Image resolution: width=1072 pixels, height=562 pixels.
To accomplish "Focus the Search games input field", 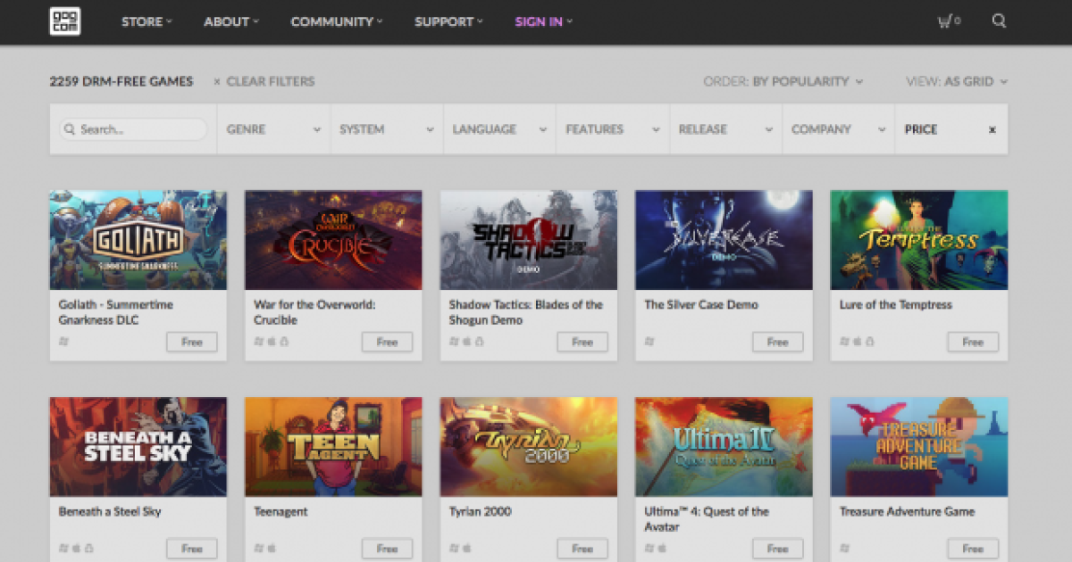I will click(134, 129).
